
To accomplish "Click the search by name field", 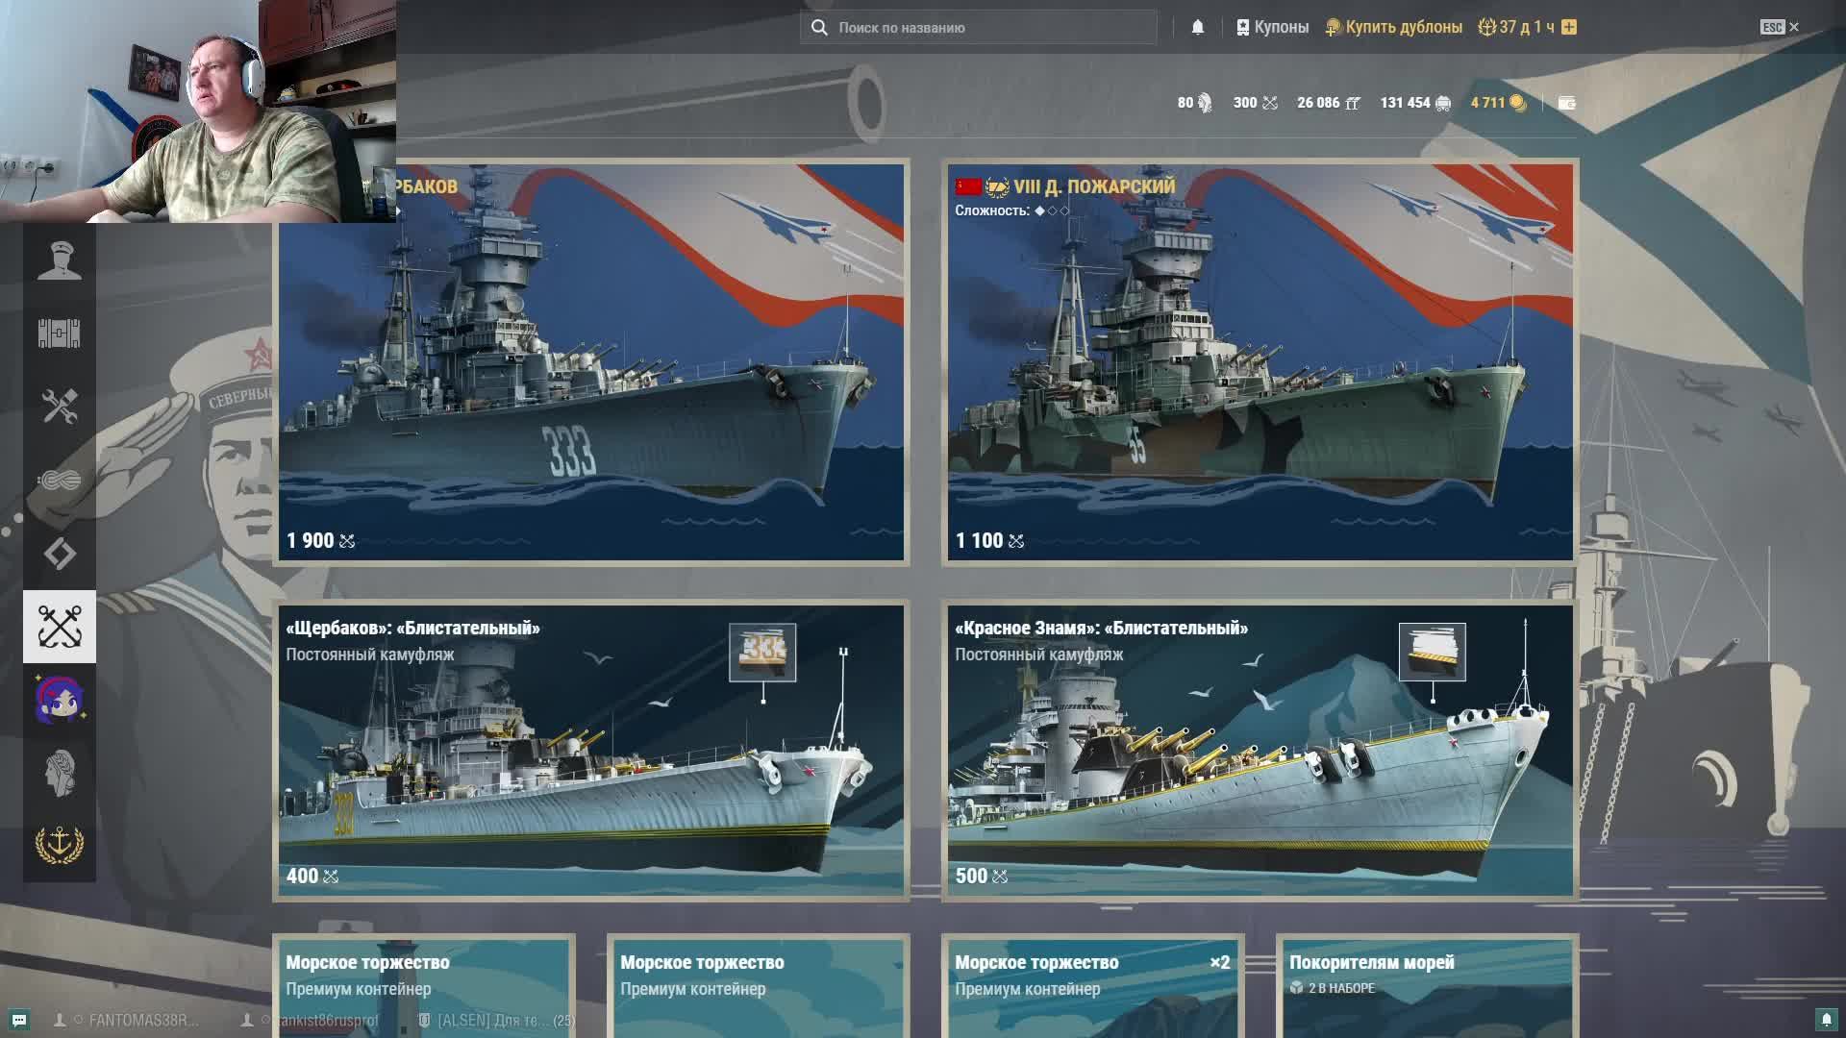I will [978, 27].
